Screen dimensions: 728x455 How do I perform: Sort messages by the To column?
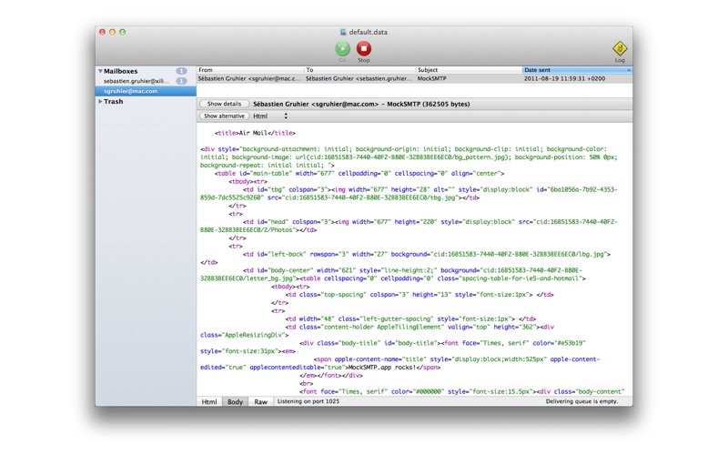pos(359,70)
